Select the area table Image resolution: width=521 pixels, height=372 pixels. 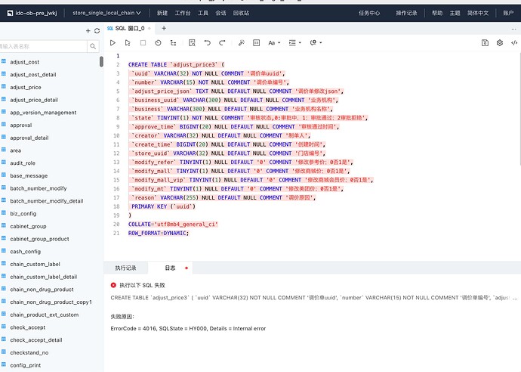15,150
